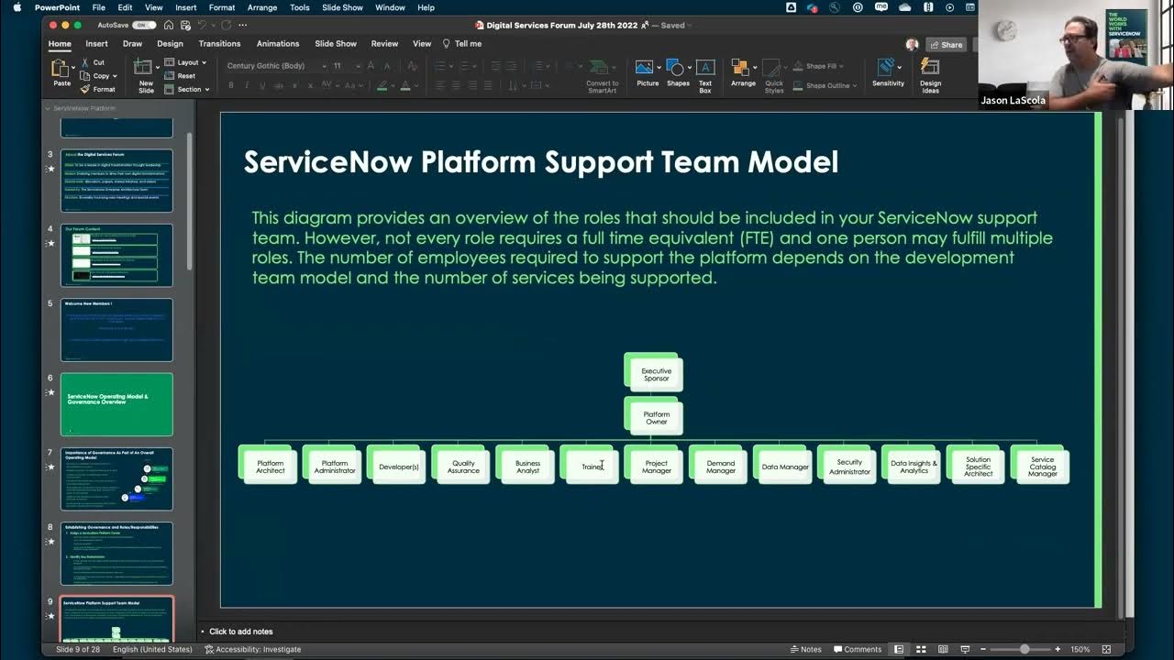Toggle the Notes pane
The height and width of the screenshot is (660, 1174).
pos(805,649)
